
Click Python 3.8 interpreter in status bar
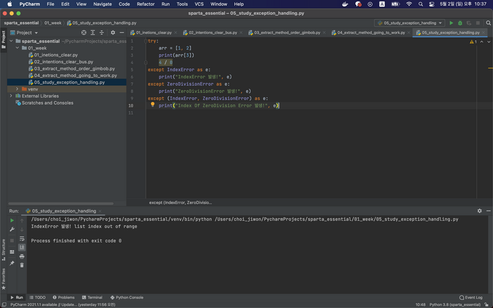(x=454, y=305)
